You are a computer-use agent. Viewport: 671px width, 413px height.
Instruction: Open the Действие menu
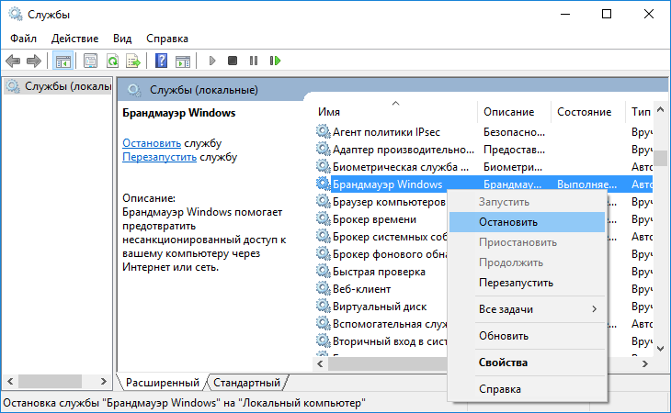(74, 39)
